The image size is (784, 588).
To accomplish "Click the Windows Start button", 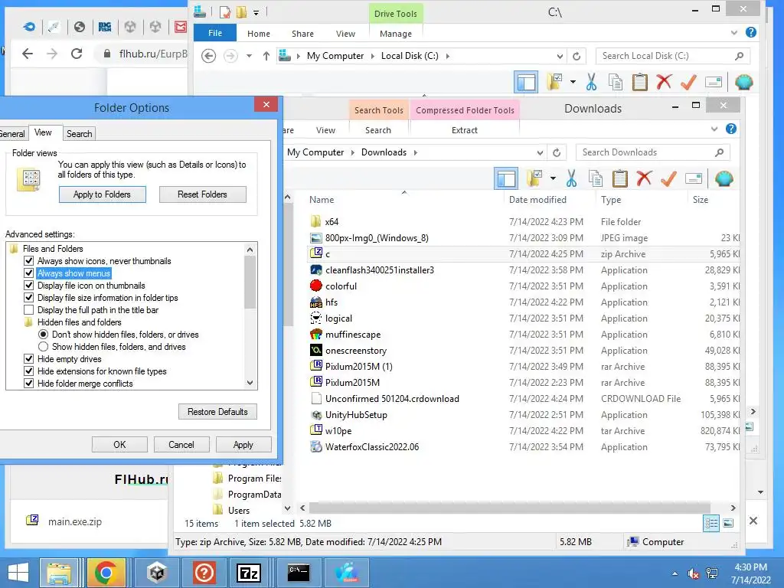I will [x=18, y=573].
